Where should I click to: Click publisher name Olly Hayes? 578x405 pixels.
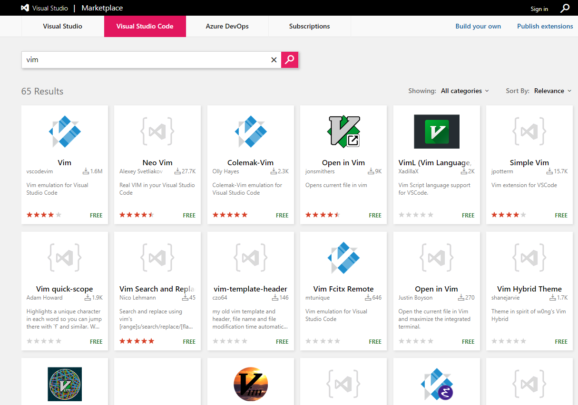(225, 171)
